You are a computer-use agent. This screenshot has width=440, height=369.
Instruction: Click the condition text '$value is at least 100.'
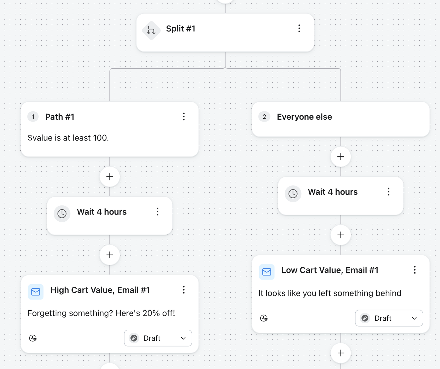68,138
